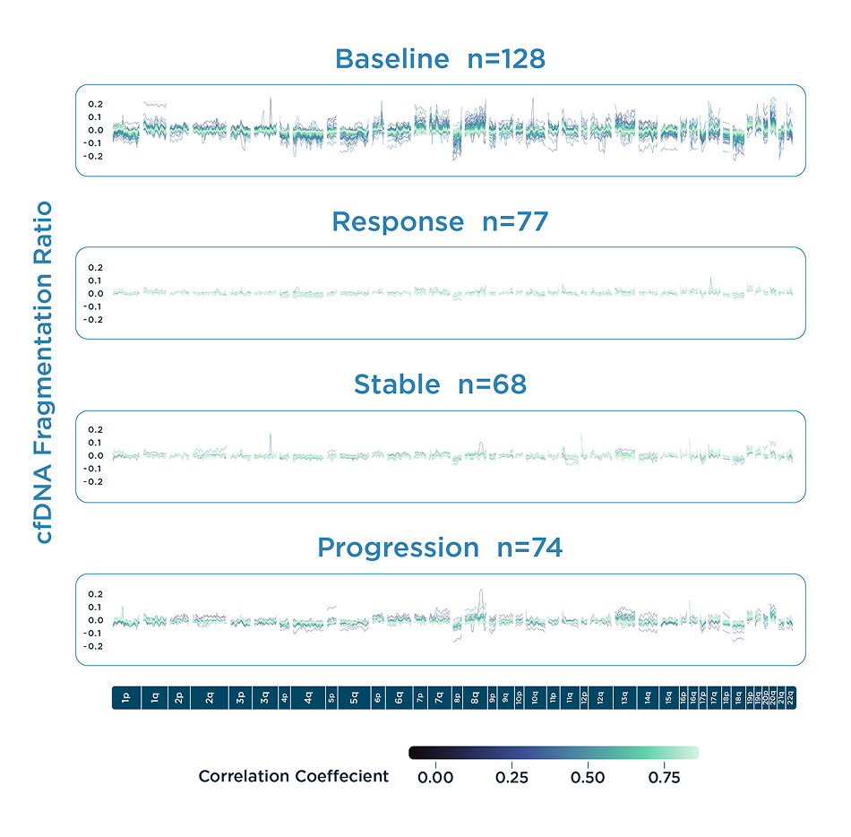Select the 3p chromosome arm segment

pyautogui.click(x=241, y=698)
